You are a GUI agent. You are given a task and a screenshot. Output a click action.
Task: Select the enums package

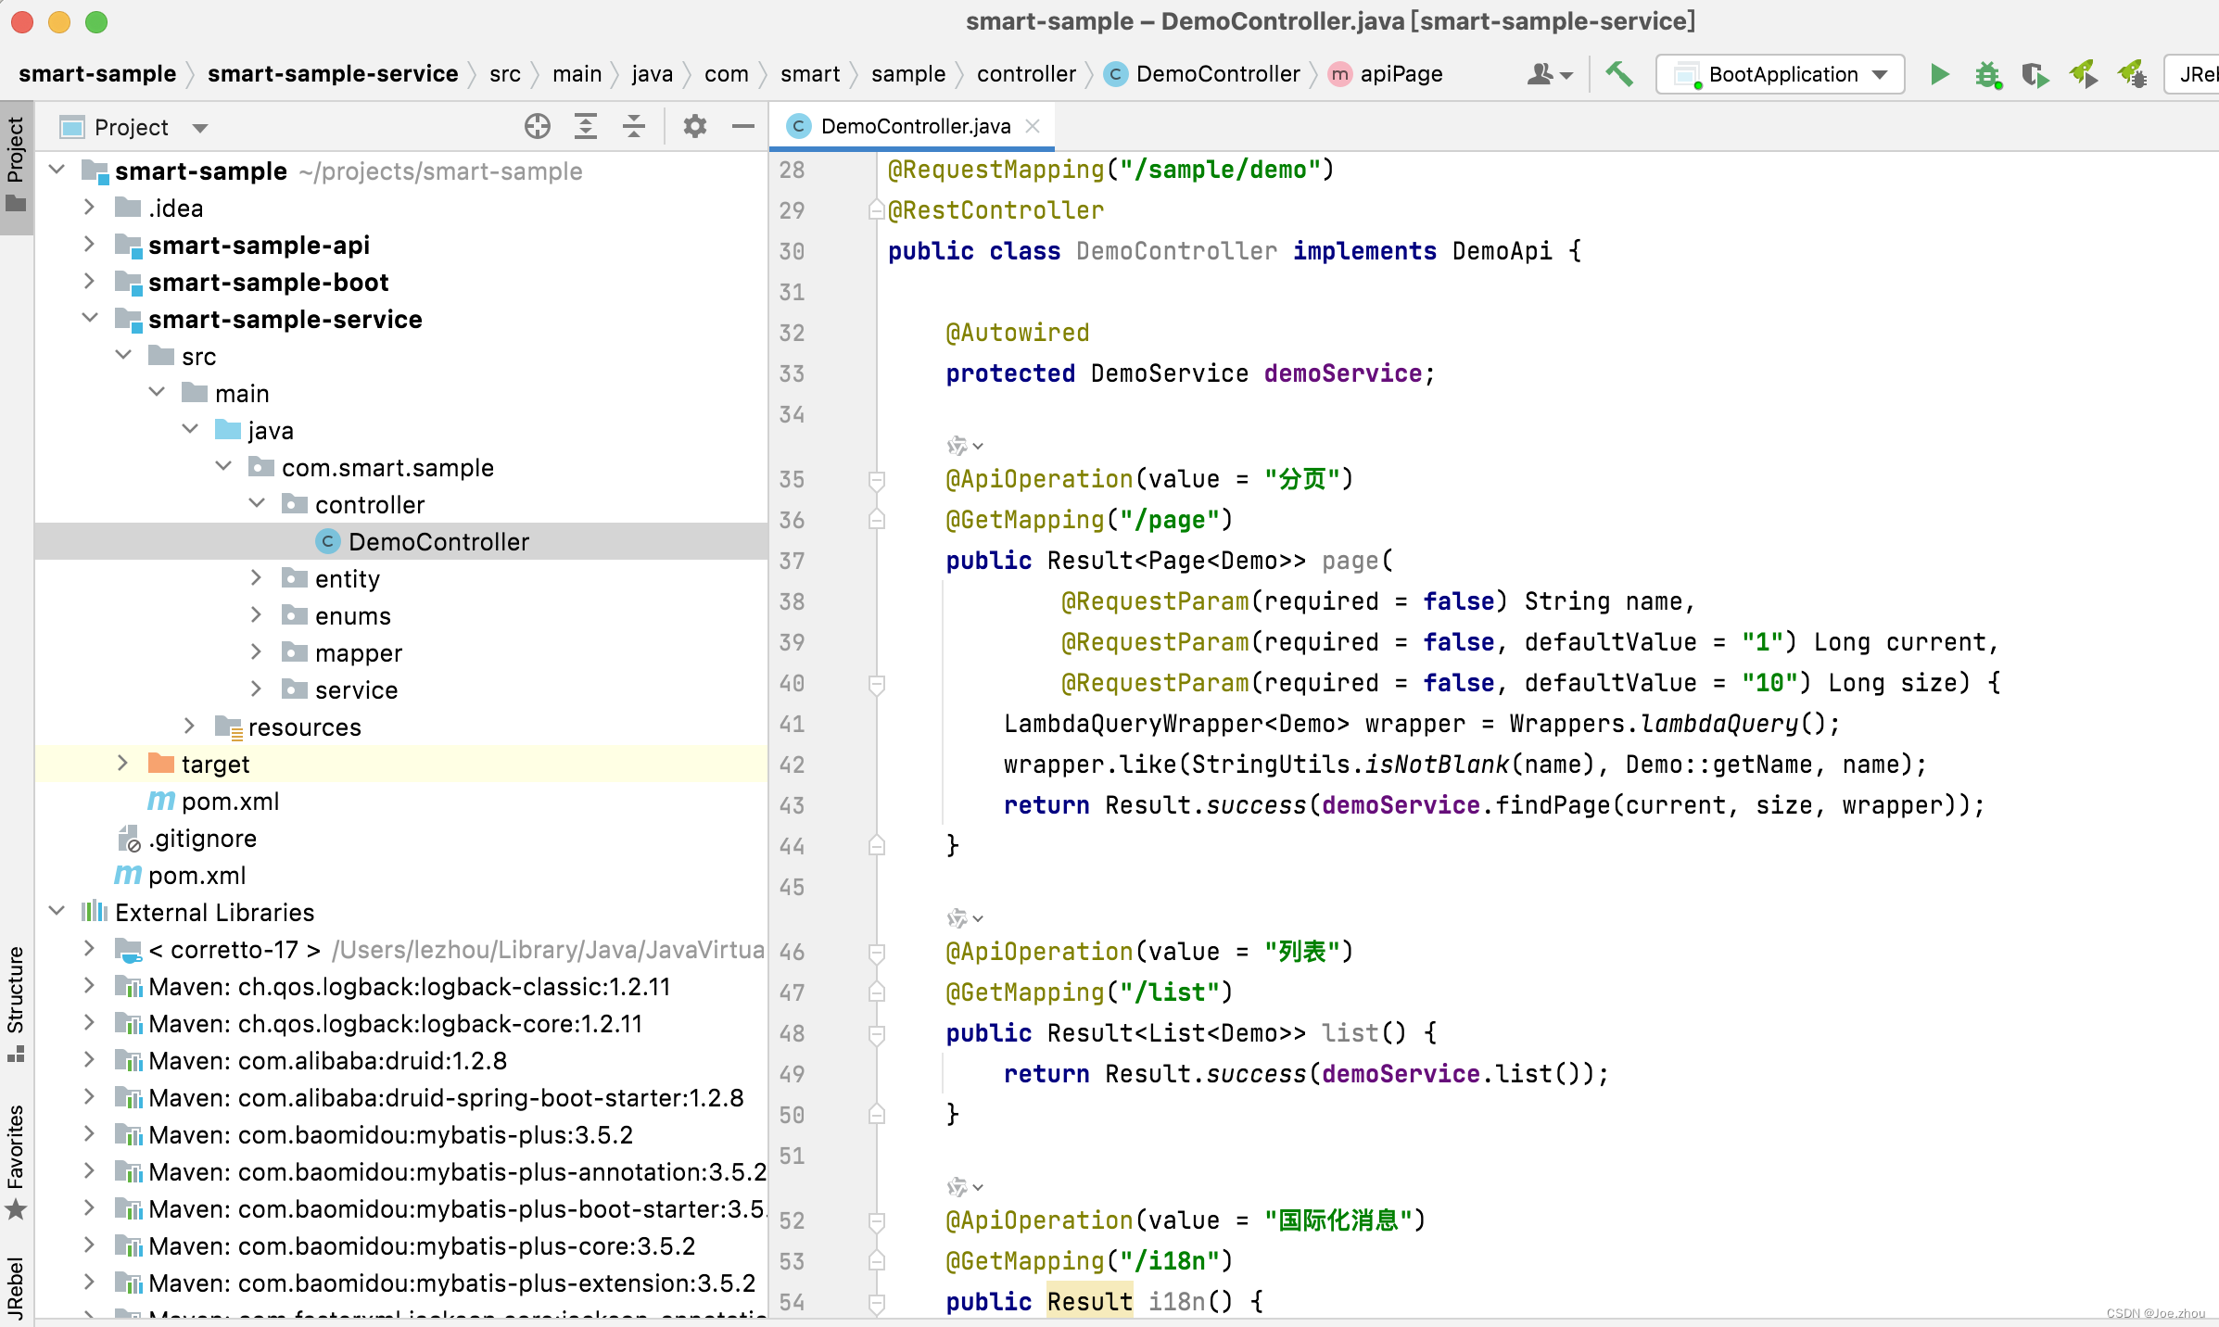click(x=352, y=615)
